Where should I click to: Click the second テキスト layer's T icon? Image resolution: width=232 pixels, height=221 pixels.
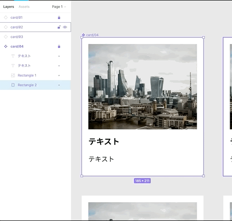pos(13,66)
